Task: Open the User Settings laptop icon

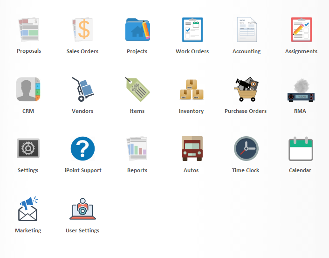Action: 82,209
